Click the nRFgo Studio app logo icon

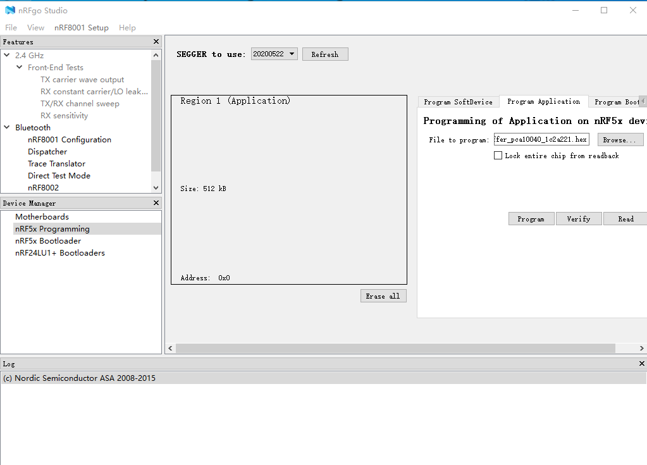[x=10, y=10]
